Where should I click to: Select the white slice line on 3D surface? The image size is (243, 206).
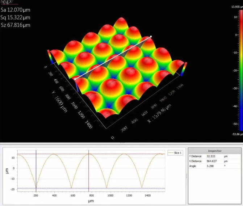tap(113, 58)
